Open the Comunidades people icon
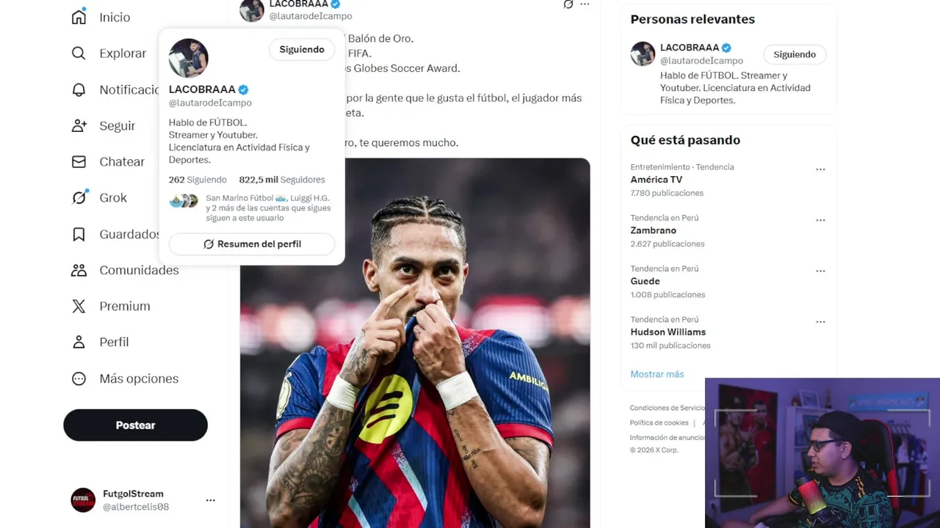Image resolution: width=940 pixels, height=528 pixels. pos(79,270)
